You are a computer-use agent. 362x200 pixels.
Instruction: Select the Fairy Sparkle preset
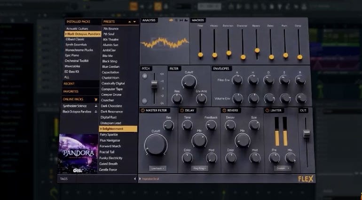point(109,135)
